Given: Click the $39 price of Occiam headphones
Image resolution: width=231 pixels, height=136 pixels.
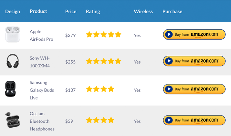Looking at the screenshot, I should point(69,121).
